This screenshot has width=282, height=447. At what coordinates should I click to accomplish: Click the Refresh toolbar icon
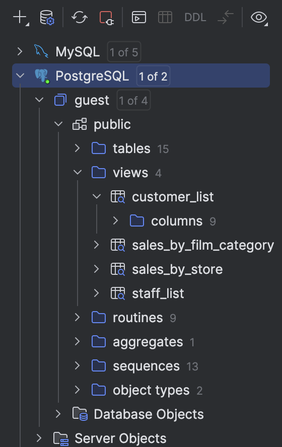point(79,18)
